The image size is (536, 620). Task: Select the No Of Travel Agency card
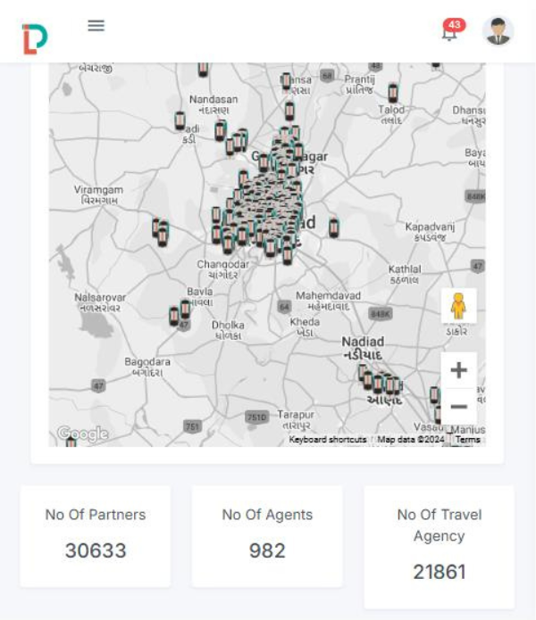[x=439, y=546]
